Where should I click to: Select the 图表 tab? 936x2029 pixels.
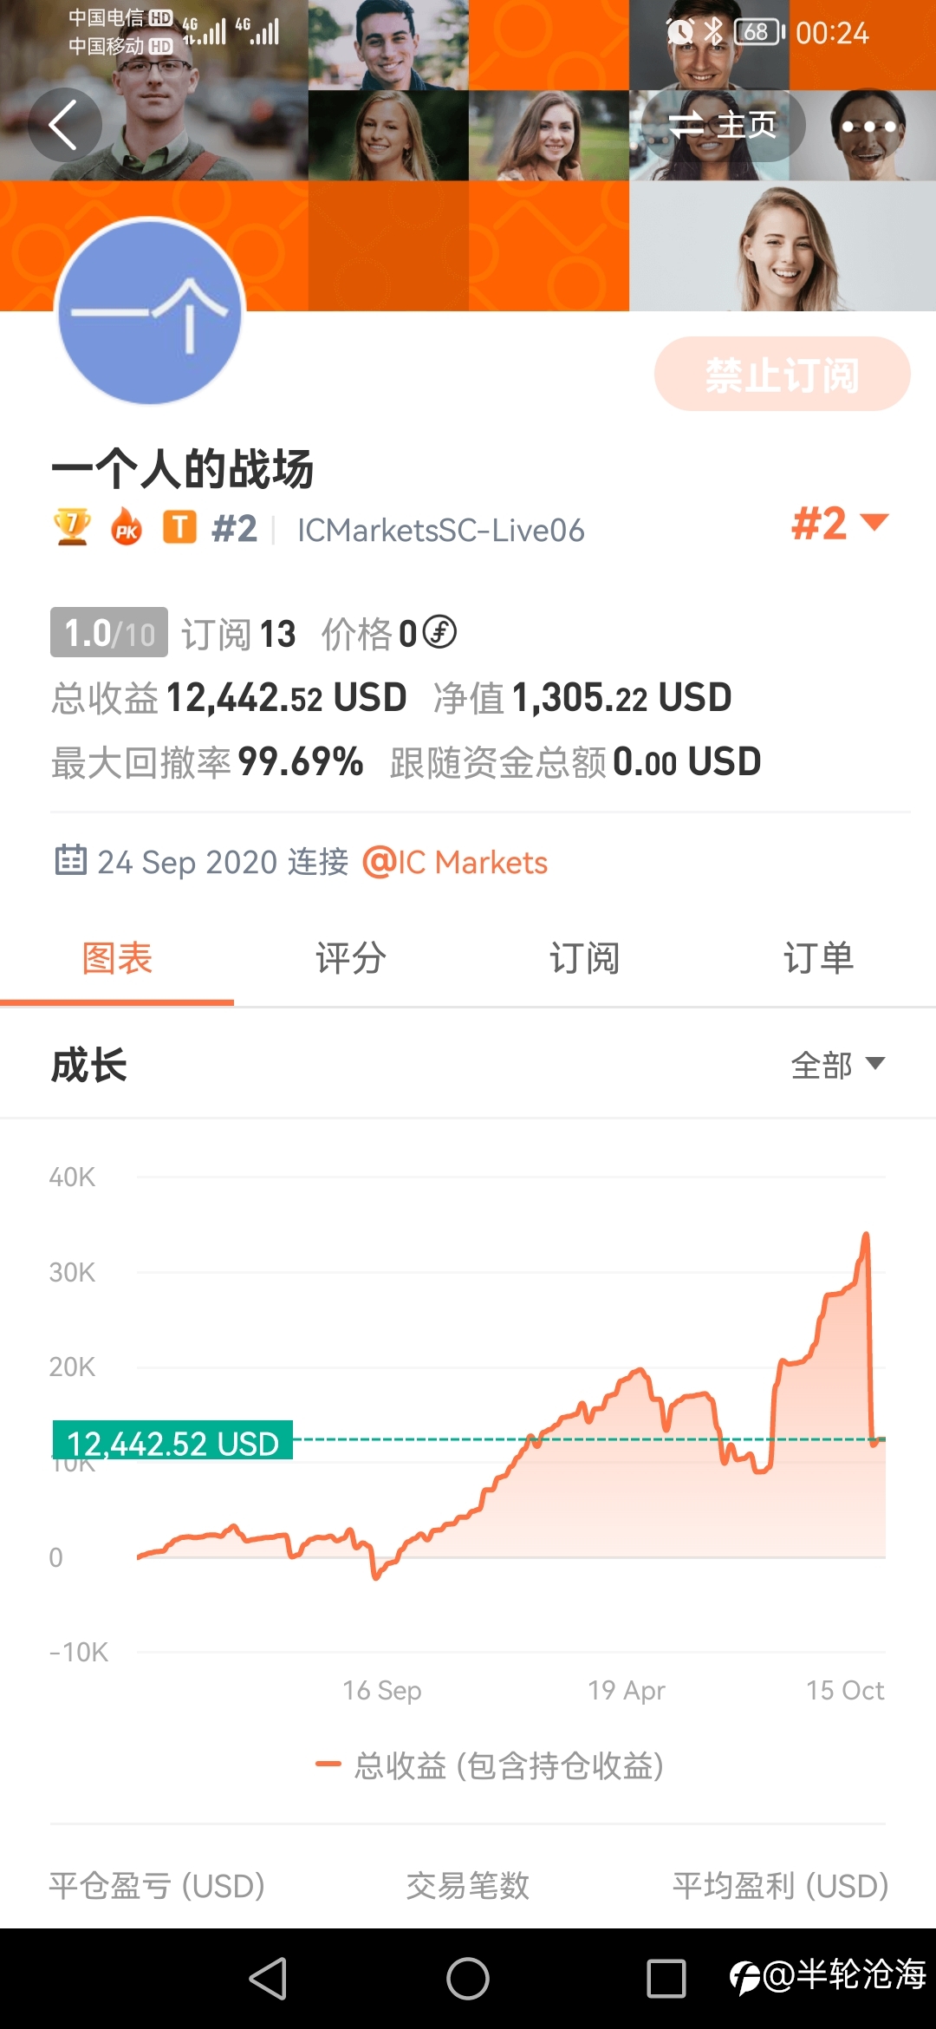(x=117, y=958)
